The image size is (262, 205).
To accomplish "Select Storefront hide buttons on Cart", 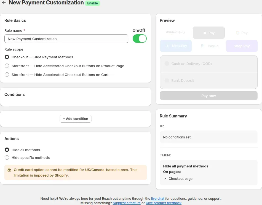I will pos(7,75).
